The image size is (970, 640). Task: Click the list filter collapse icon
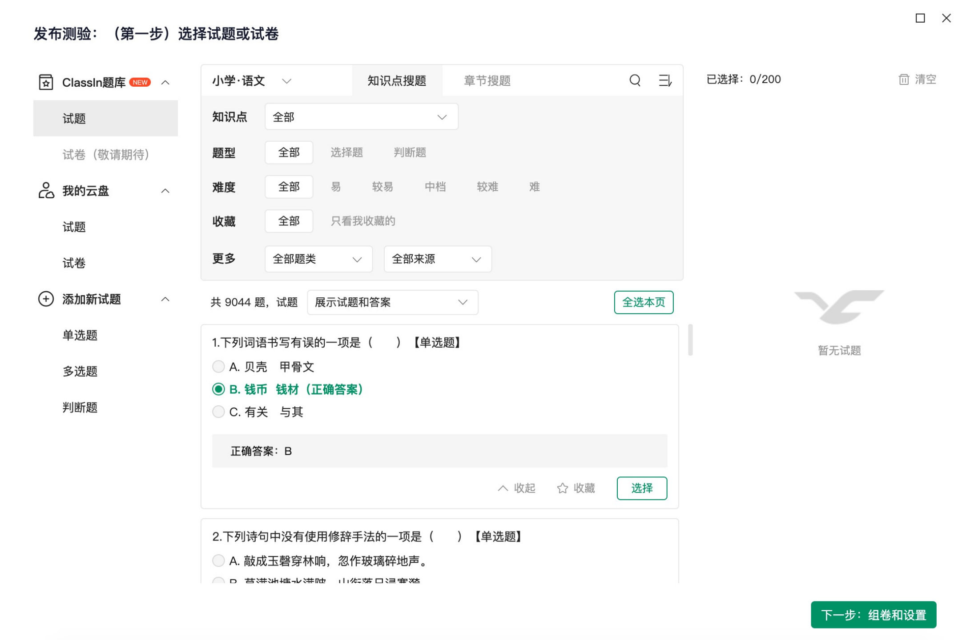pyautogui.click(x=665, y=80)
